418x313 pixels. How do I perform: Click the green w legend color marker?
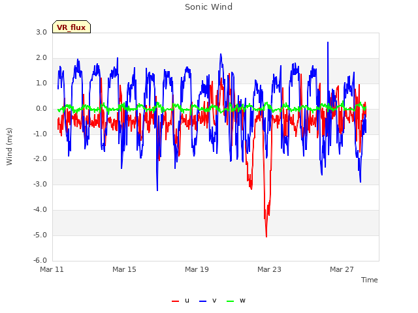(x=230, y=301)
